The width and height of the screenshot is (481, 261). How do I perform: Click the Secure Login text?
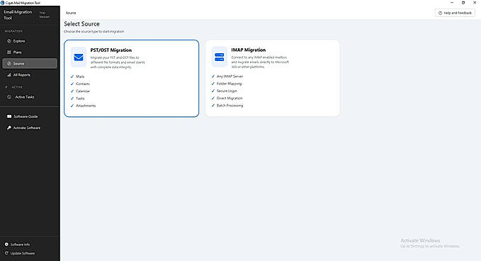click(227, 91)
